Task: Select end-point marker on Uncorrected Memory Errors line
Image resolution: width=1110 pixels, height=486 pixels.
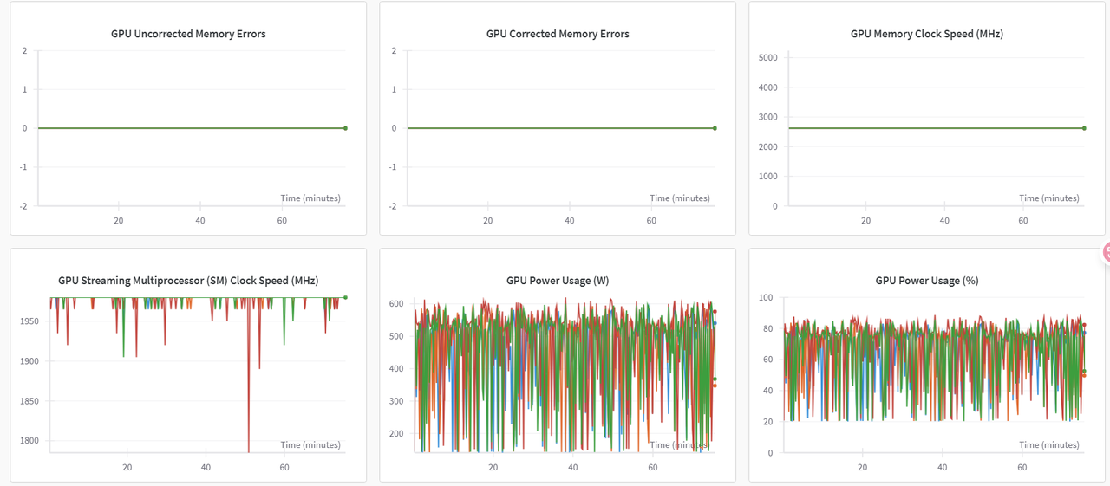Action: (x=345, y=128)
